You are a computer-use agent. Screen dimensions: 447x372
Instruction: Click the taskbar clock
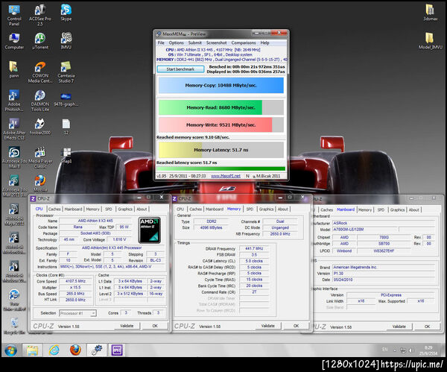click(x=428, y=350)
